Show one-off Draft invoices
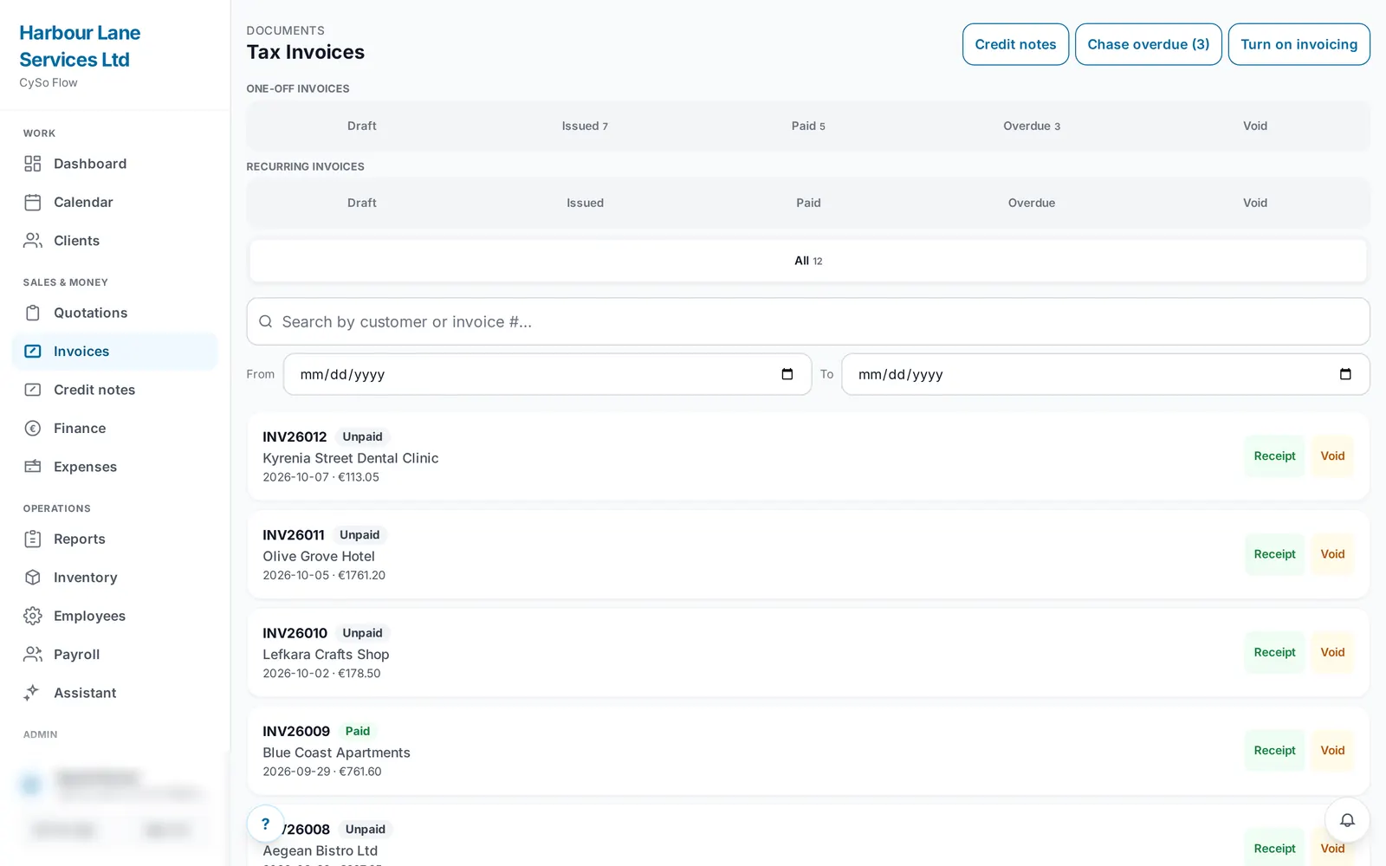 click(361, 126)
